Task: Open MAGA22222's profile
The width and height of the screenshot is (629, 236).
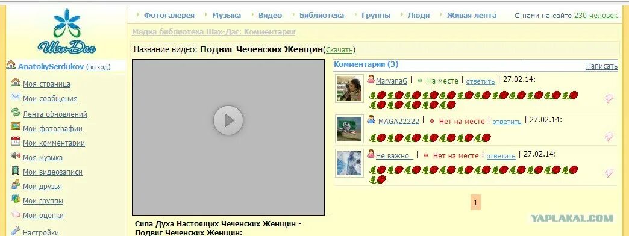Action: click(x=399, y=121)
